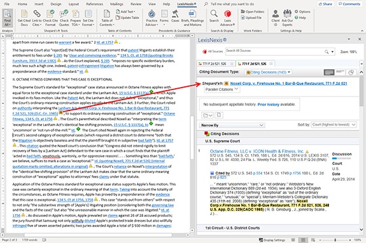Open the folder save dropdown
This screenshot has height=243, width=366.
click(x=208, y=115)
